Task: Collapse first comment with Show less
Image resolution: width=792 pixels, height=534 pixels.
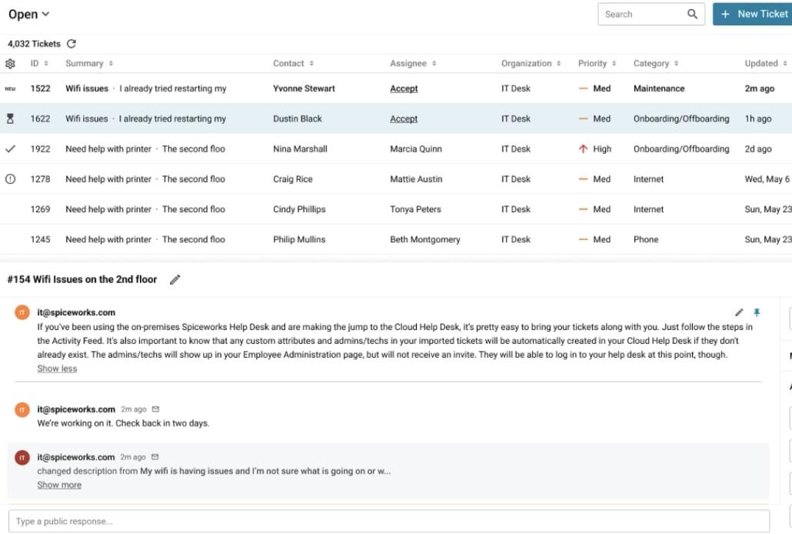Action: [x=57, y=369]
